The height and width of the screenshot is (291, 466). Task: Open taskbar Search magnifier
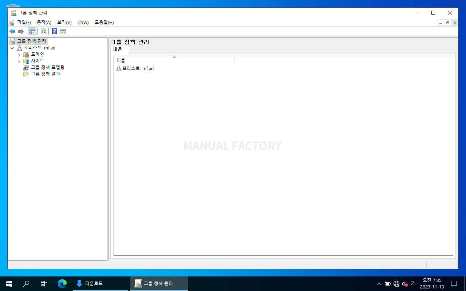(26, 284)
